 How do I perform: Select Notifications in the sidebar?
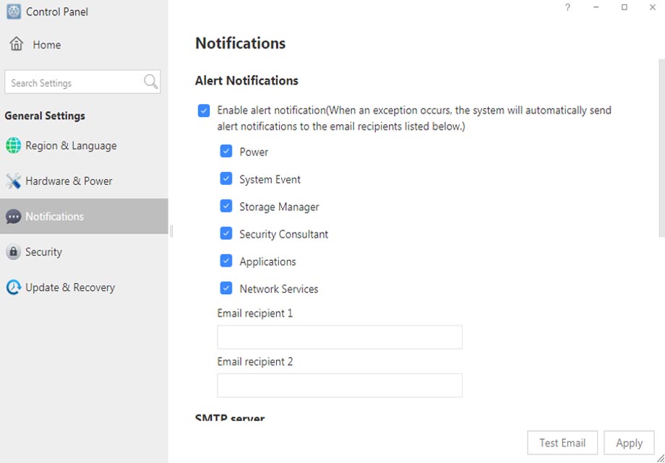point(84,216)
